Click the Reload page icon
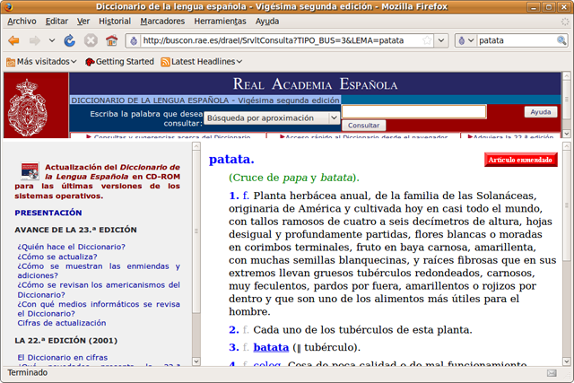The height and width of the screenshot is (383, 574). click(x=70, y=40)
